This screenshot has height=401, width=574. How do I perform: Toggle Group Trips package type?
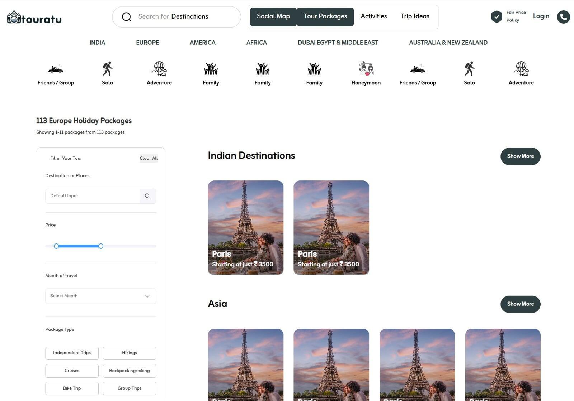[130, 388]
